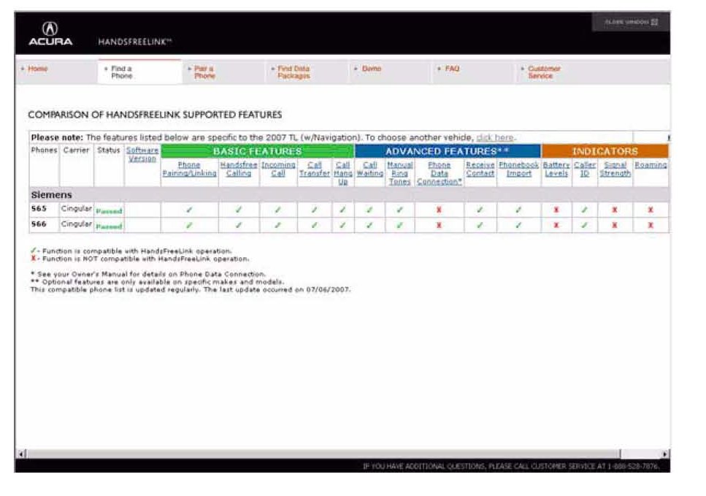Click the horizontal scrollbar left arrow
Screen dimensions: 706x496
click(x=21, y=454)
